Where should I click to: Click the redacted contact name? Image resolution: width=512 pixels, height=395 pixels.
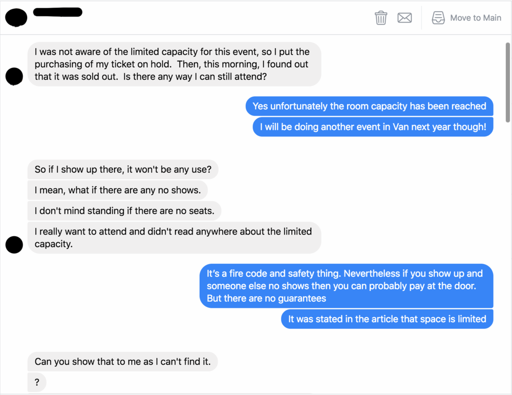click(57, 12)
